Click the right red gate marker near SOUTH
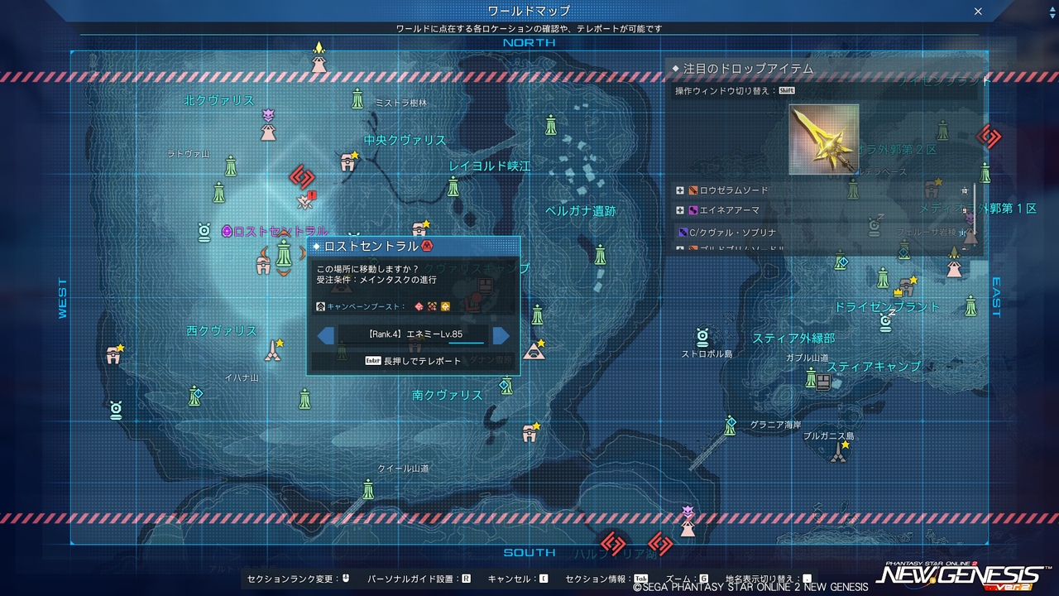 pyautogui.click(x=660, y=544)
